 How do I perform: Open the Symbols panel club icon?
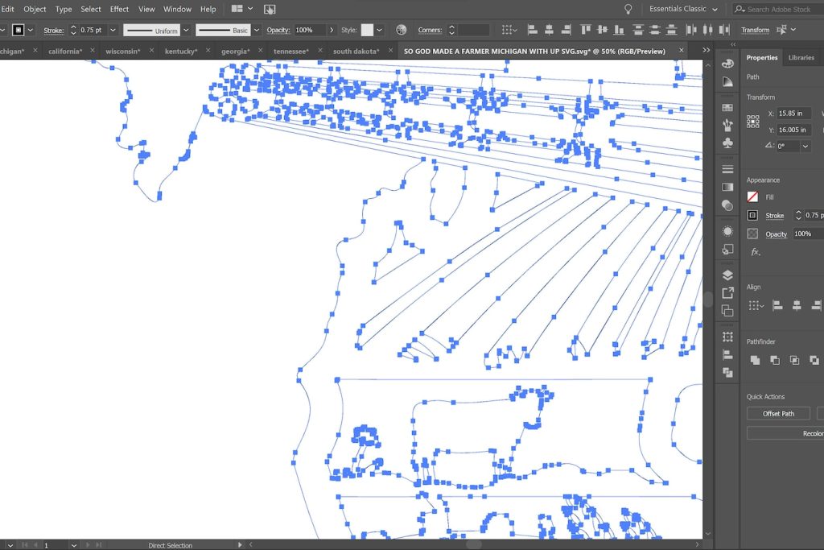[727, 143]
